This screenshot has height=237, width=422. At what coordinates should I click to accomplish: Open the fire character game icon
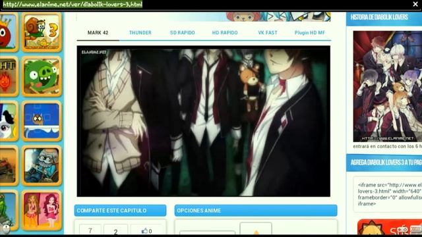coord(9,76)
